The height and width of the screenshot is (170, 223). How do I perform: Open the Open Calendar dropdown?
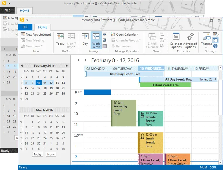(x=125, y=35)
